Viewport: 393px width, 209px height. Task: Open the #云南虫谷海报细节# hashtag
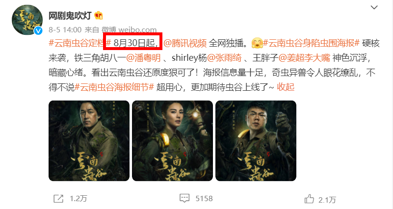[x=114, y=87]
